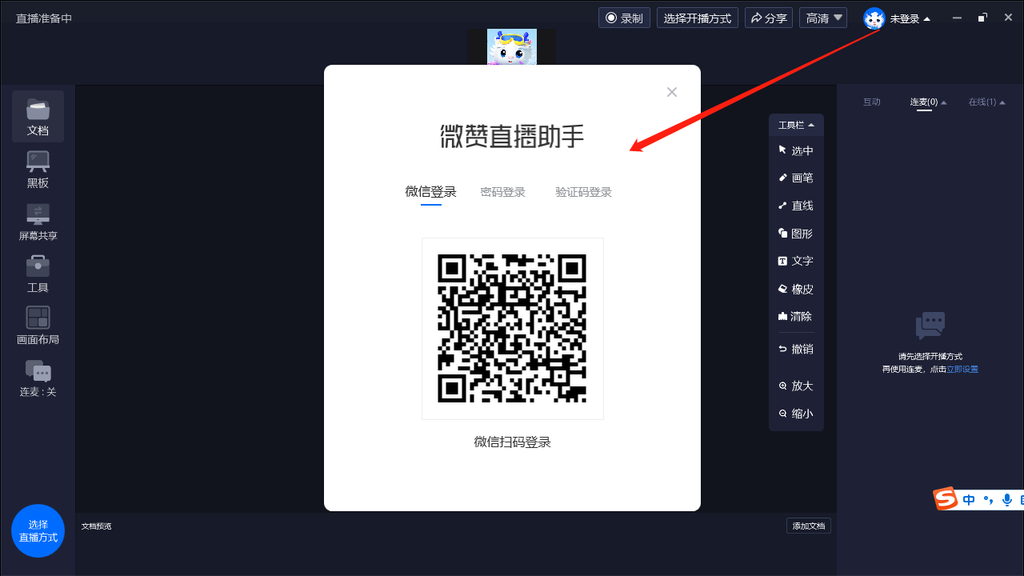Click the 选择直播方式 round button
This screenshot has height=576, width=1024.
point(38,530)
